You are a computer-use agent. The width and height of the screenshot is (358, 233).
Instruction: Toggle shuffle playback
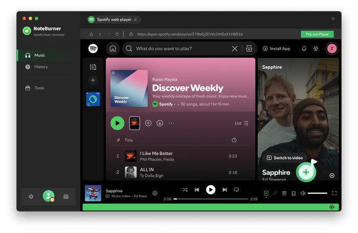point(185,190)
